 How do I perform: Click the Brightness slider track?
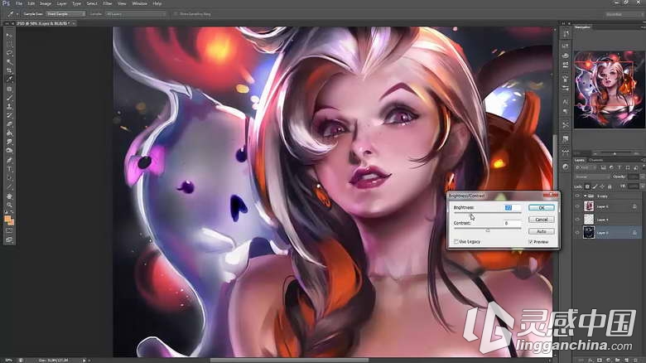pyautogui.click(x=487, y=213)
